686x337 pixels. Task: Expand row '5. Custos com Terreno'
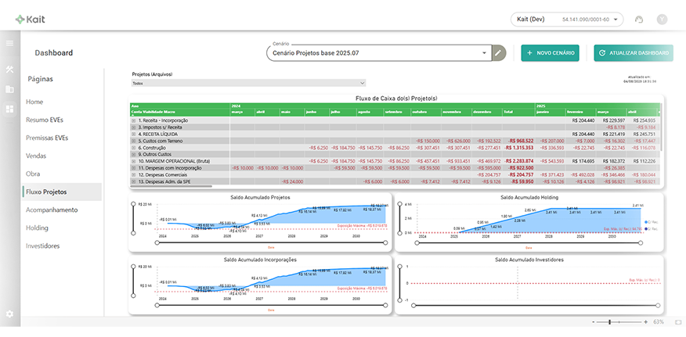point(134,141)
